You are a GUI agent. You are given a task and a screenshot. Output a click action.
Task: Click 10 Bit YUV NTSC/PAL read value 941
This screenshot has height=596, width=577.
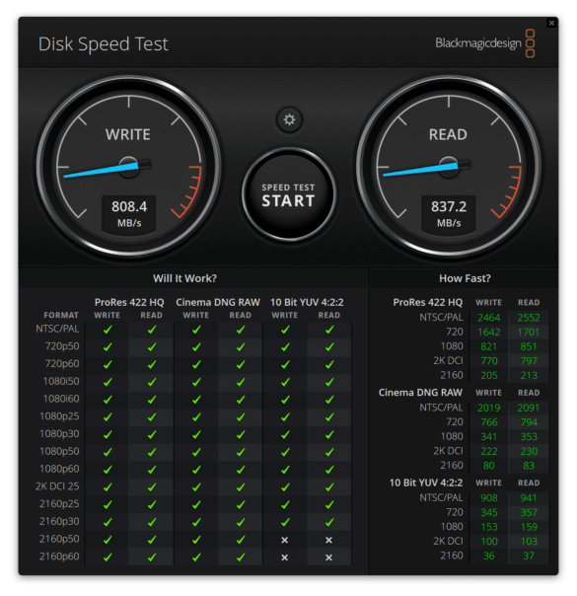point(529,497)
